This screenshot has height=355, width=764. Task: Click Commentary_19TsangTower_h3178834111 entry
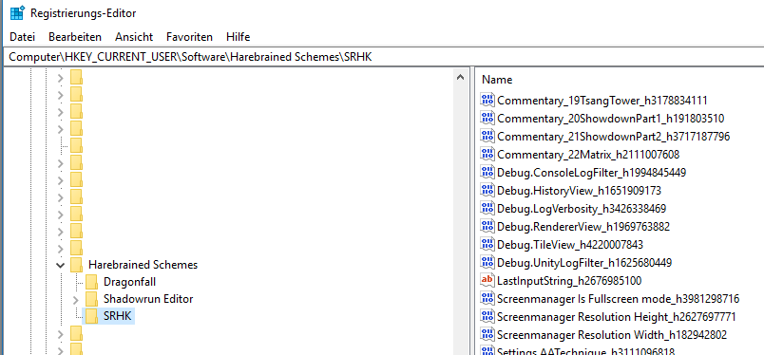[602, 101]
